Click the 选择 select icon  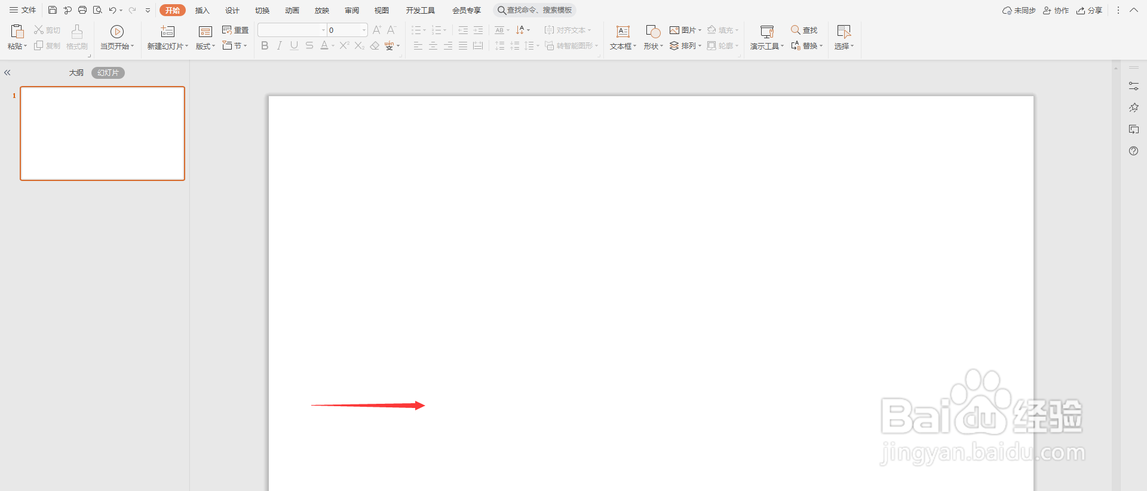coord(844,31)
